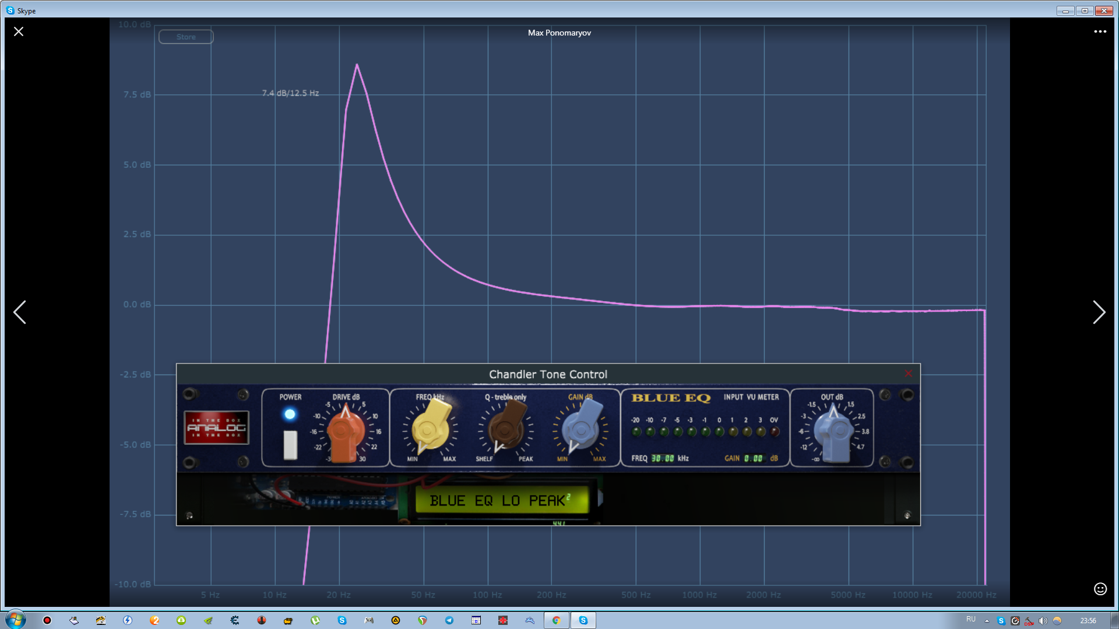Screen dimensions: 1119x629
Task: Close the Skype image viewer with the X
Action: (19, 31)
